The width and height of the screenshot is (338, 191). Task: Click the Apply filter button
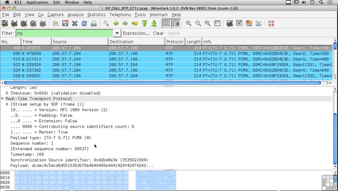coord(174,33)
